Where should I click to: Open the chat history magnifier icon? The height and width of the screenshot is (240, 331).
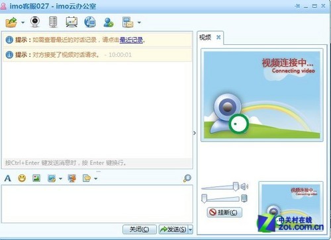point(187,178)
